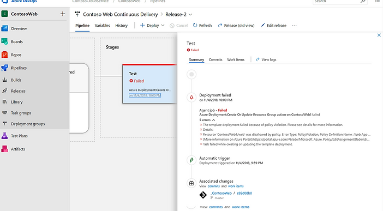Open the _ContosoWeb repository link
Viewport: 383px width, 211px height.
[222, 193]
